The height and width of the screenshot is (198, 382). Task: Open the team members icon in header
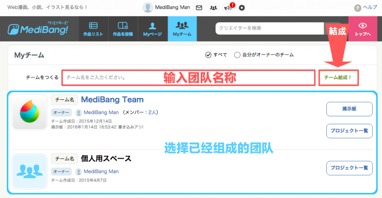tap(213, 8)
